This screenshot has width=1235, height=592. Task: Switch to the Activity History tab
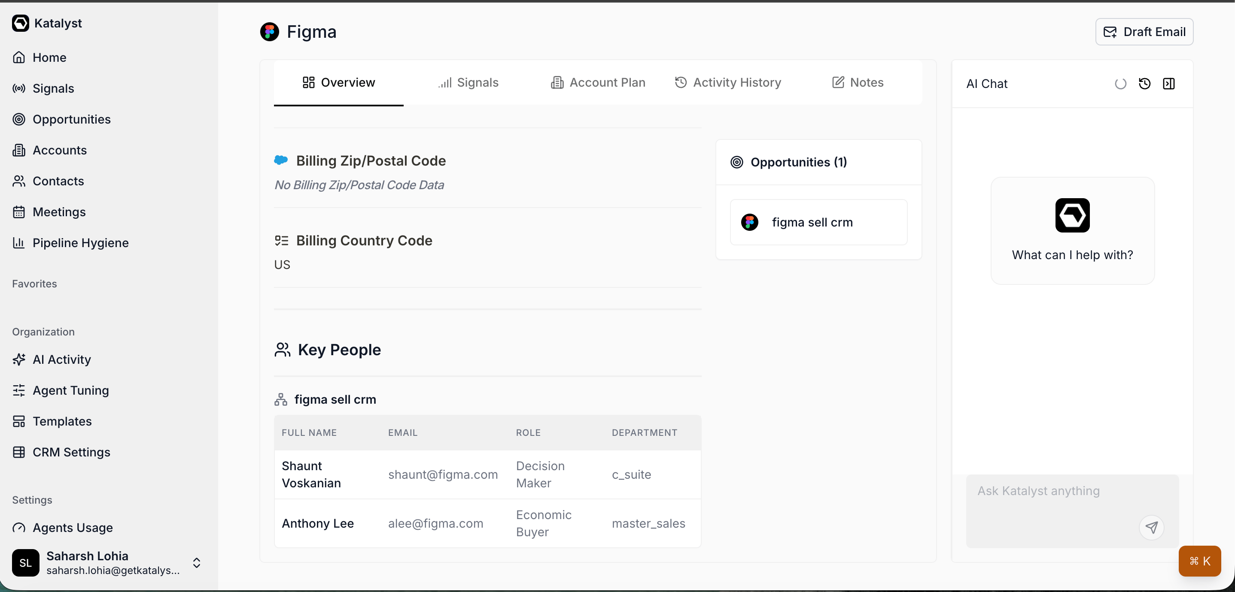click(727, 82)
